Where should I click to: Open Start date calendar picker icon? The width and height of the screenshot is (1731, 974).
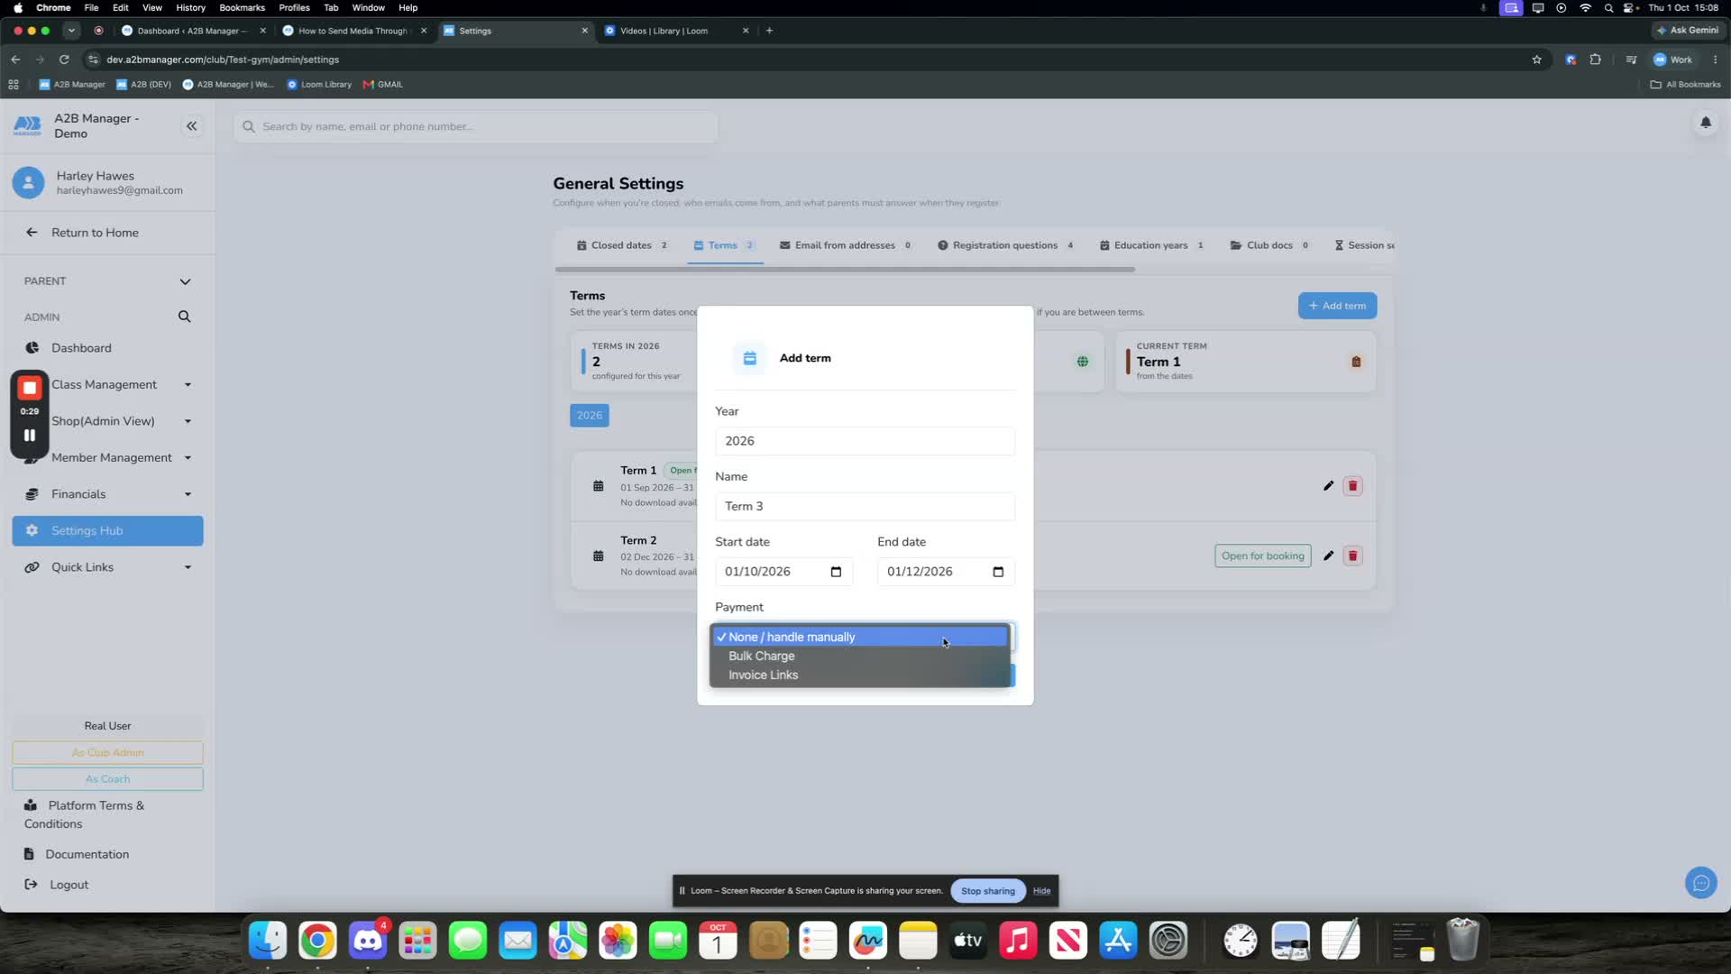point(836,572)
